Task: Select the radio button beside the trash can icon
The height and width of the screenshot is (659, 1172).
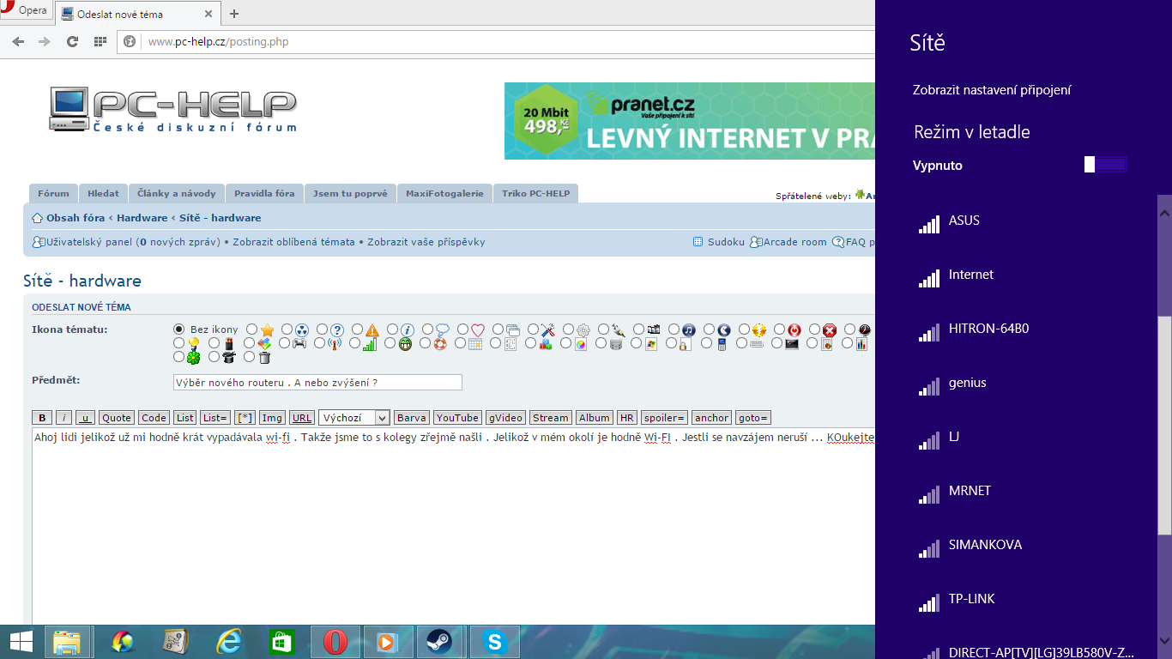Action: [250, 357]
